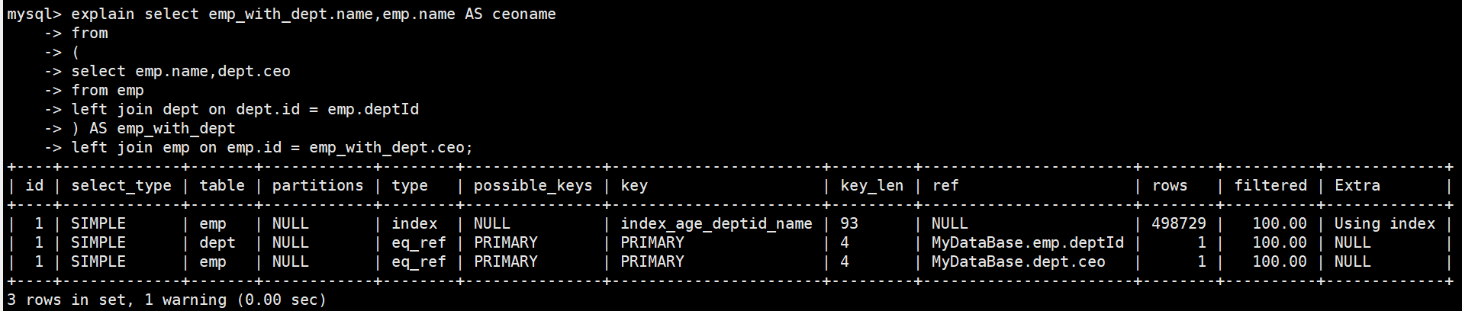Click the select emp.name,dept.ceo subquery line
Screen dimensions: 1462x311
(180, 72)
